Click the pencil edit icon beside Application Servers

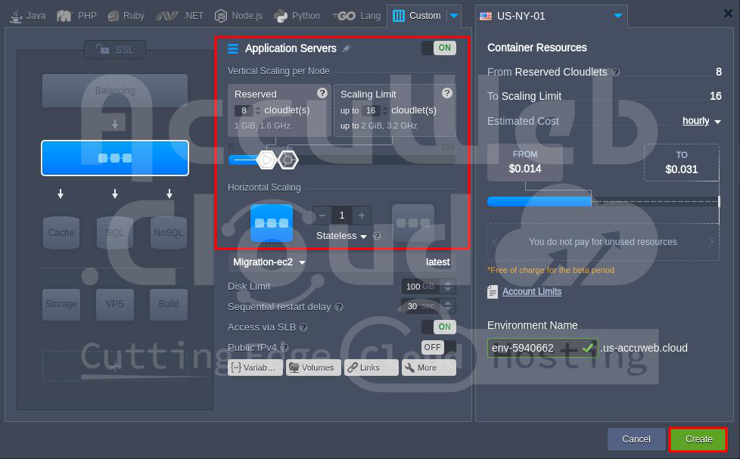pos(347,48)
